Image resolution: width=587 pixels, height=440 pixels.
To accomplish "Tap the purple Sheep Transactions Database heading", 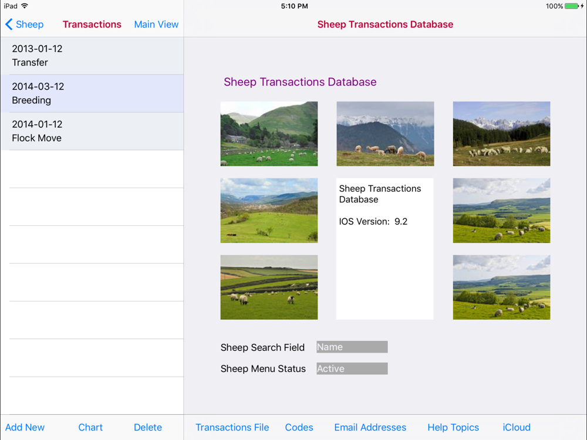I will 300,82.
